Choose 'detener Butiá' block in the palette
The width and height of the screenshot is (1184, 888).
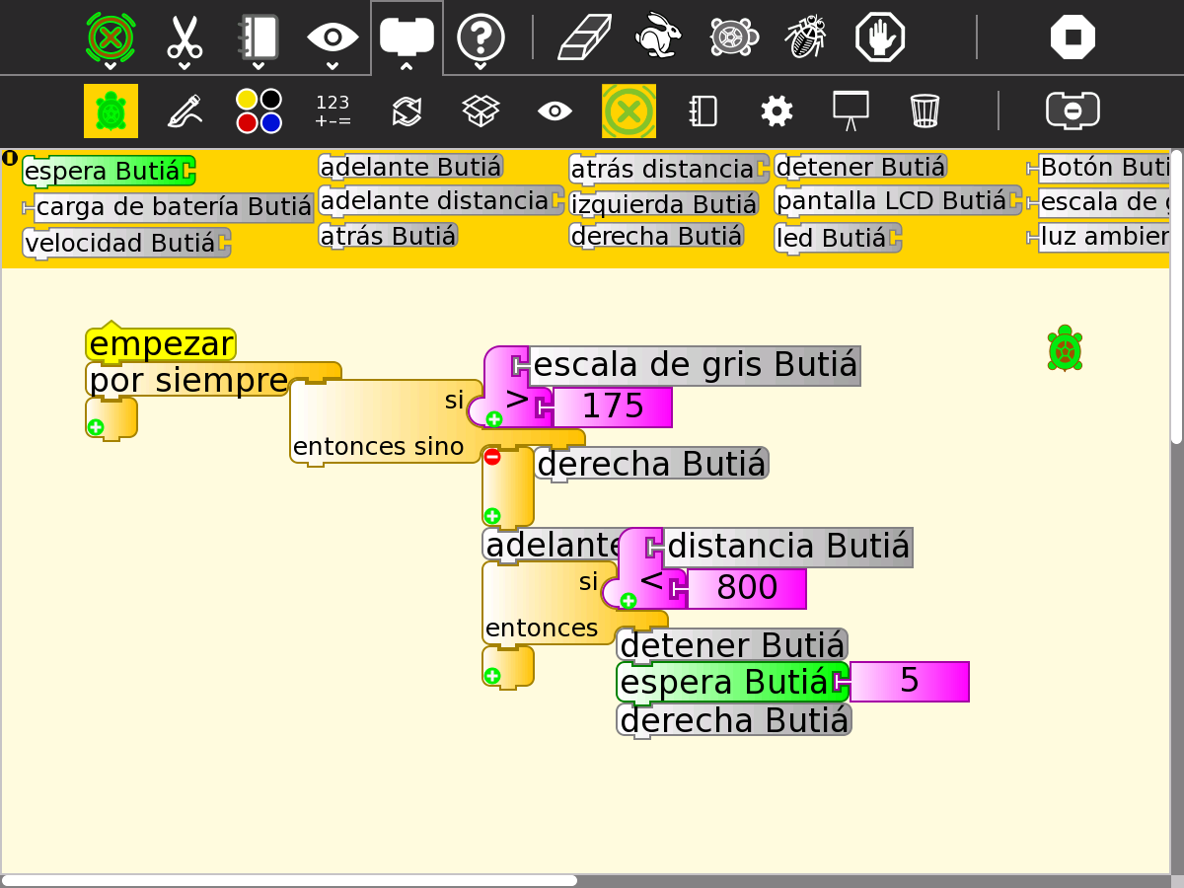point(860,167)
